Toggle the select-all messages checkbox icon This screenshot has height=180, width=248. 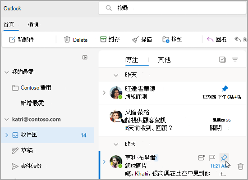pos(222,60)
